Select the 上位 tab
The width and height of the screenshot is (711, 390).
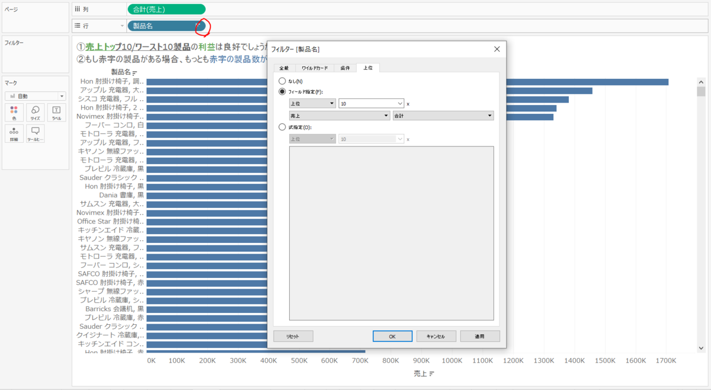(368, 68)
